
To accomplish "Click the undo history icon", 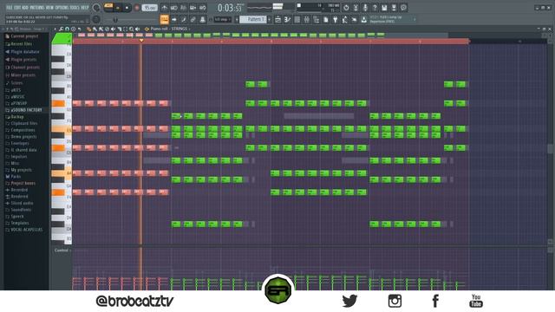I will tap(346, 8).
